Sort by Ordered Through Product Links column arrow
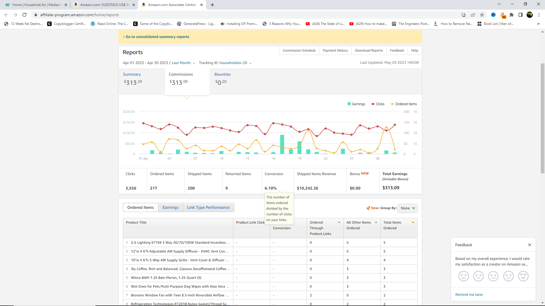545x306 pixels. pyautogui.click(x=339, y=222)
